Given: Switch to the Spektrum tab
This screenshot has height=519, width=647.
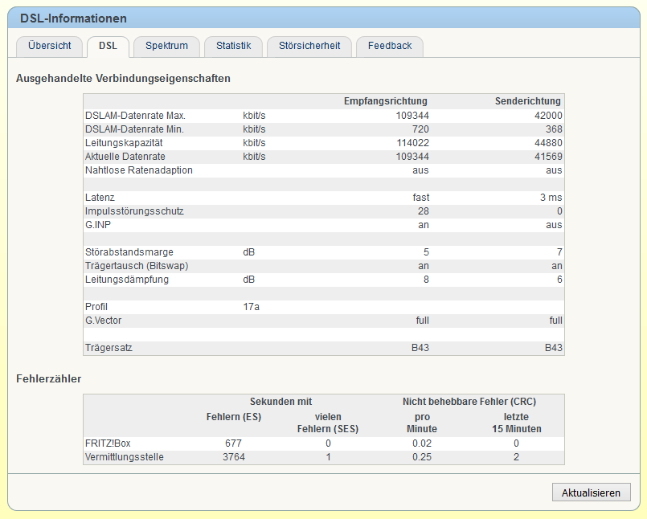Looking at the screenshot, I should pyautogui.click(x=166, y=46).
